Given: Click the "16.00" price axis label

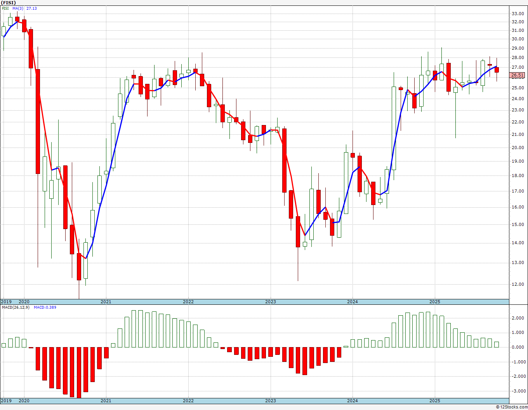Looking at the screenshot, I should click(x=518, y=207).
